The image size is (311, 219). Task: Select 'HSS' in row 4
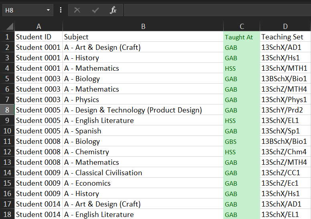(x=242, y=68)
